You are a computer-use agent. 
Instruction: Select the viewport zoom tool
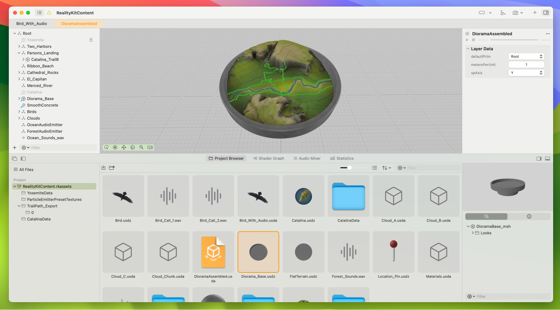tap(141, 147)
